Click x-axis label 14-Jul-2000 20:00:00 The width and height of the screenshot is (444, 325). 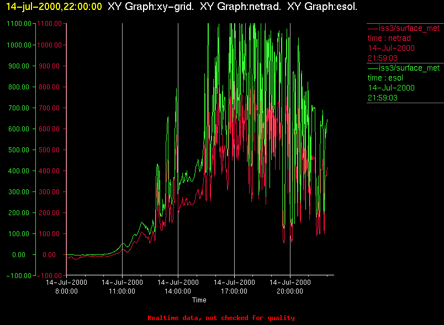click(290, 286)
